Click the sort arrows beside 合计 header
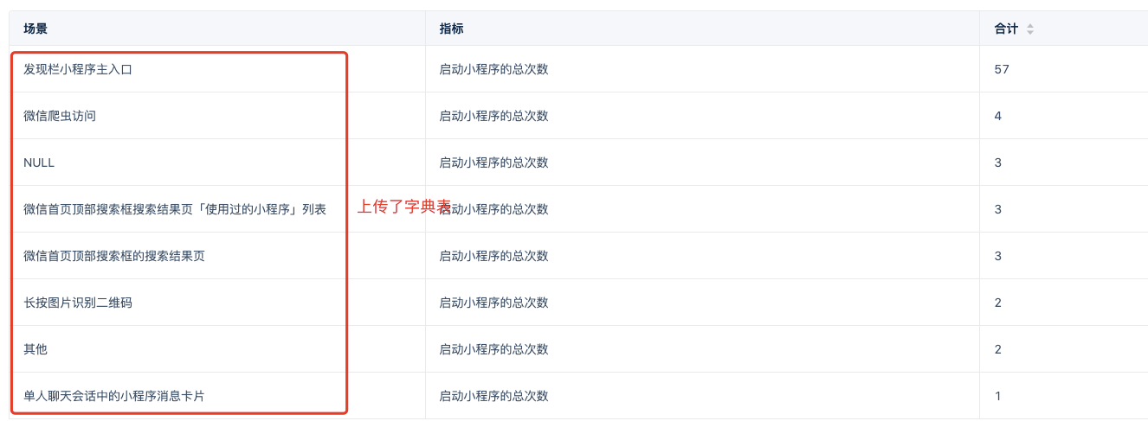 click(1030, 29)
